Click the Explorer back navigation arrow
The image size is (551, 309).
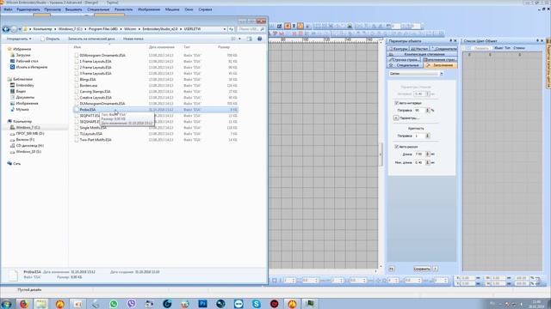click(x=6, y=29)
